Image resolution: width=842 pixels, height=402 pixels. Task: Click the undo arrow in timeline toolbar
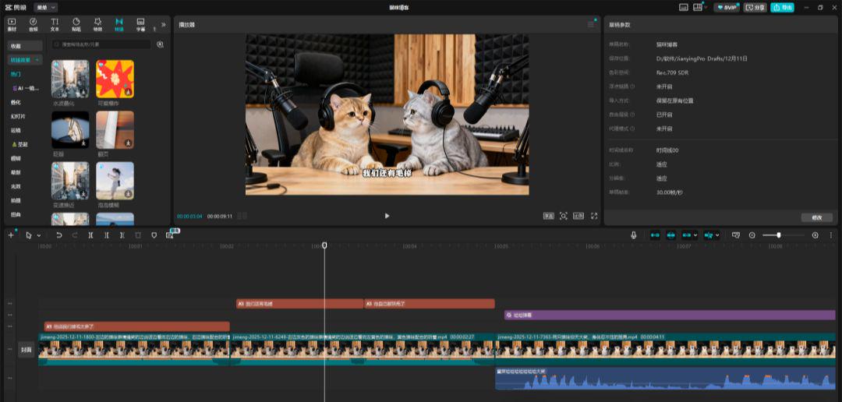(58, 235)
